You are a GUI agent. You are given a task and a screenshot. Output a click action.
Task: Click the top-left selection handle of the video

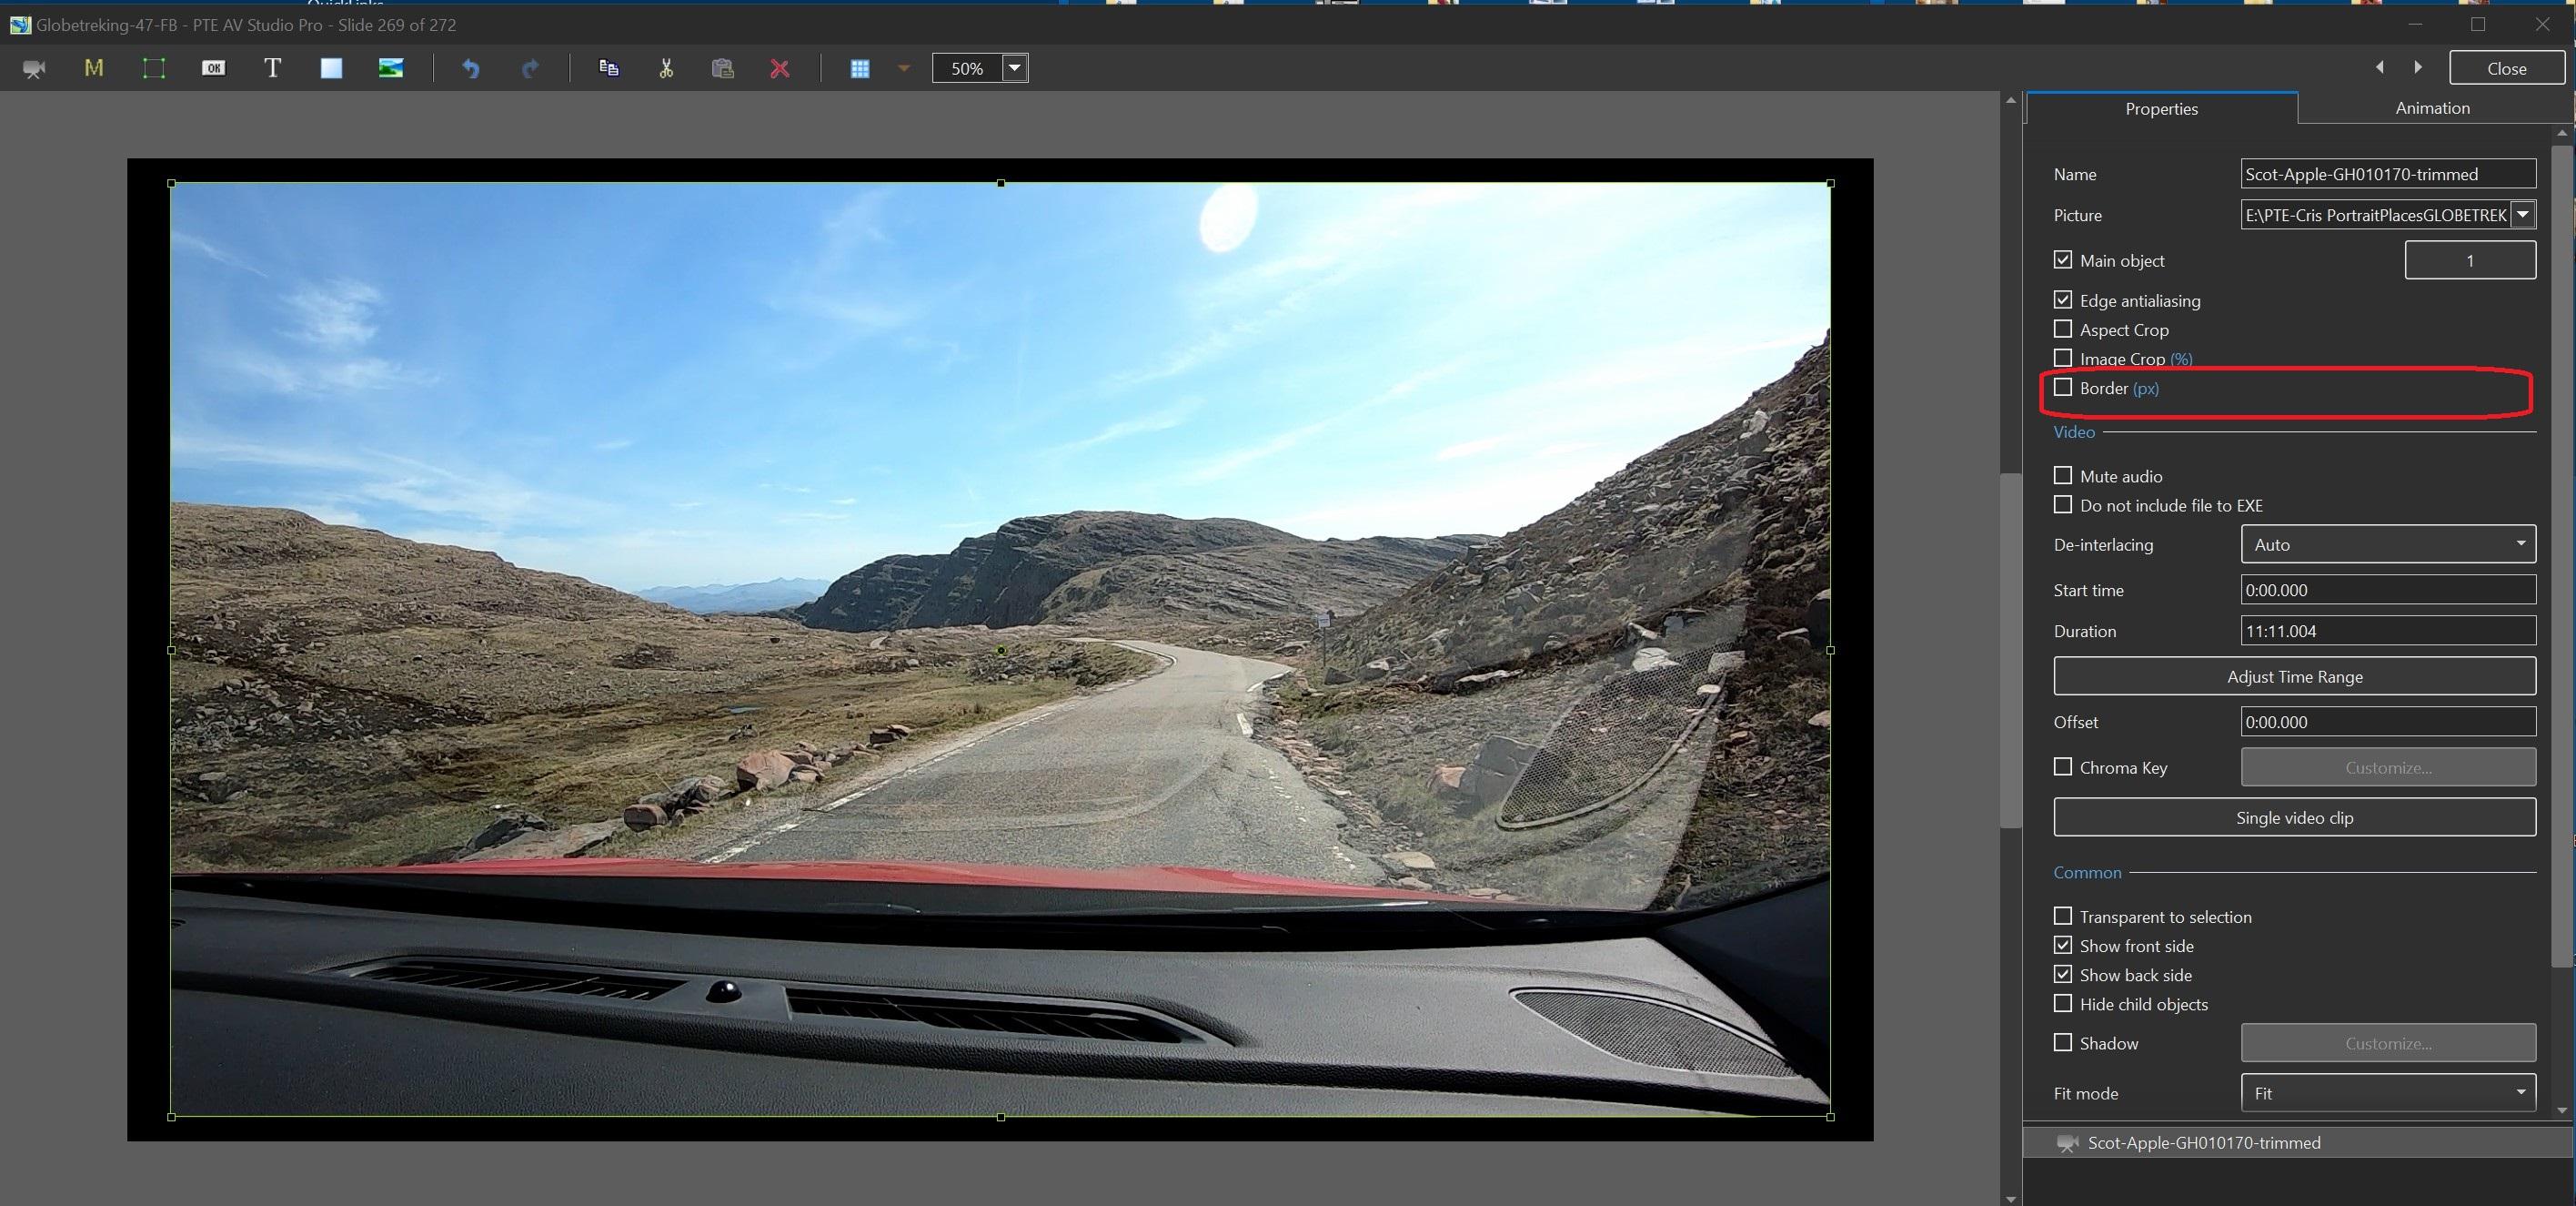coord(171,183)
